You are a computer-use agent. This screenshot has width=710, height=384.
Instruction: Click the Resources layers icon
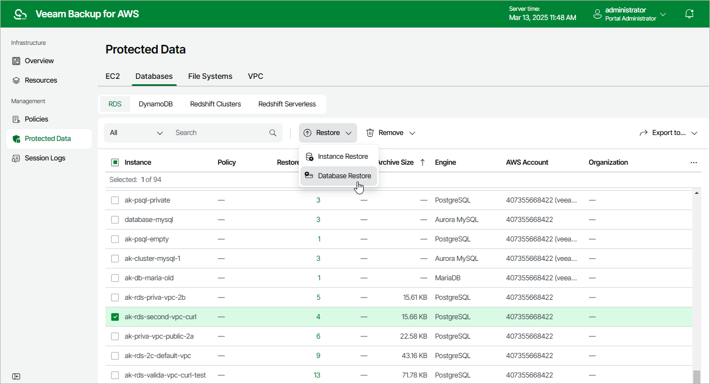tap(16, 80)
